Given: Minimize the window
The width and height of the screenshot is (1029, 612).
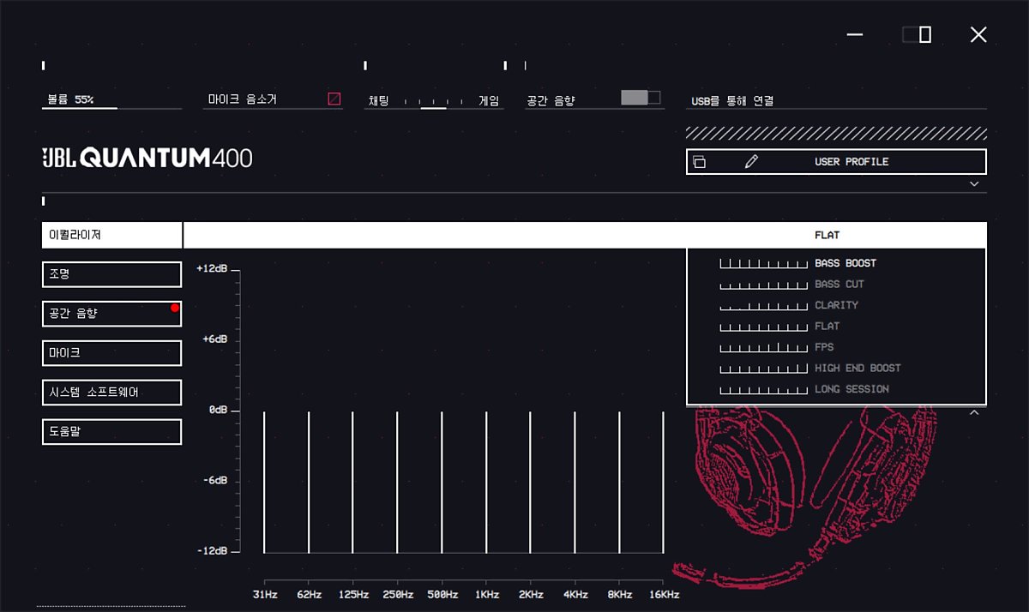Looking at the screenshot, I should click(x=855, y=34).
